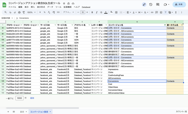The image size is (188, 114).
Task: Toggle italic formatting
Action: point(97,12)
